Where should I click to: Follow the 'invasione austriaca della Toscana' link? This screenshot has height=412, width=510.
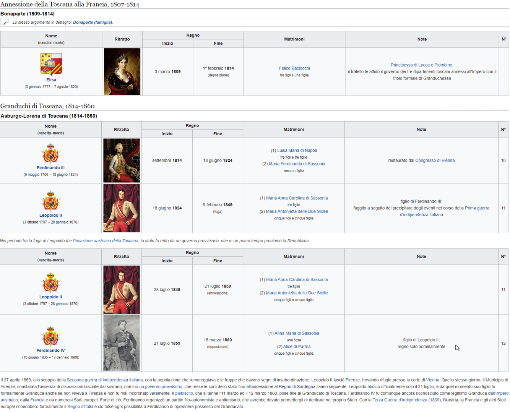(x=106, y=241)
